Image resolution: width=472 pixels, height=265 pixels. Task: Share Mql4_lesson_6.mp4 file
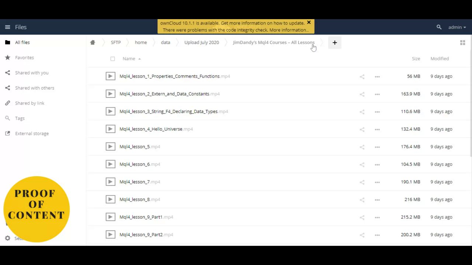(362, 165)
